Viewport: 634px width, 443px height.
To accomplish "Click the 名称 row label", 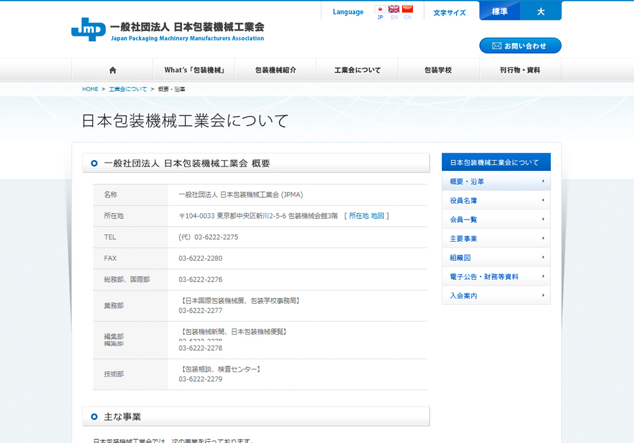I will click(110, 195).
